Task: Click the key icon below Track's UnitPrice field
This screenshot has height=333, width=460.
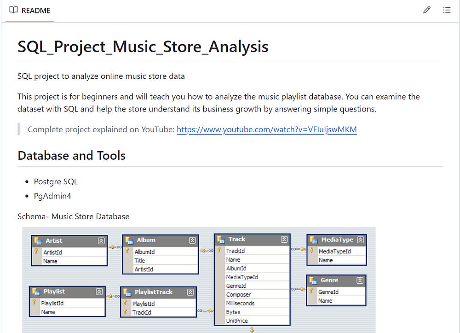Action: click(252, 330)
